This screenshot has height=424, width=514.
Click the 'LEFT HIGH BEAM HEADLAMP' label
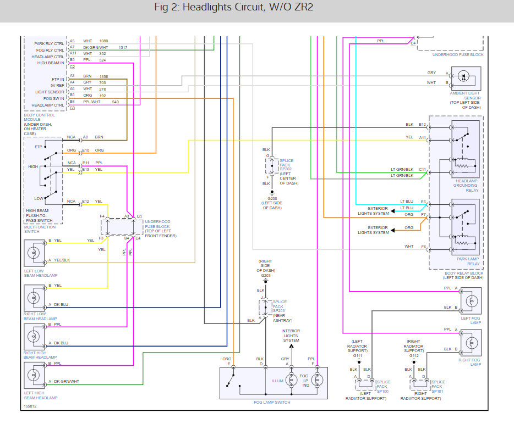coord(41,395)
